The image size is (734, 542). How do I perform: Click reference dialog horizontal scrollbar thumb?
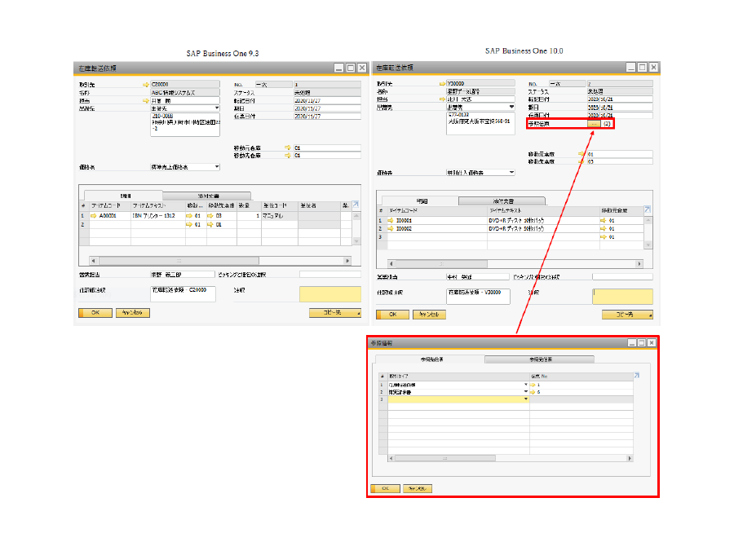[444, 458]
